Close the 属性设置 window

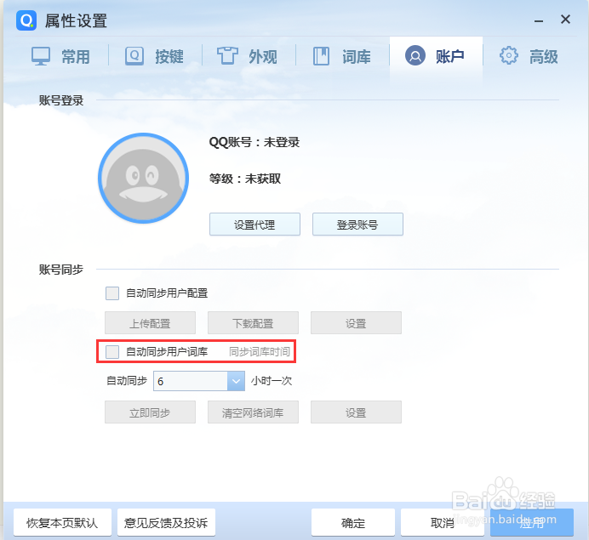point(565,20)
